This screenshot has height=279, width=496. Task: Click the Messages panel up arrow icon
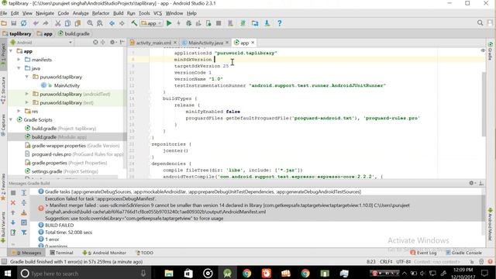click(x=13, y=212)
